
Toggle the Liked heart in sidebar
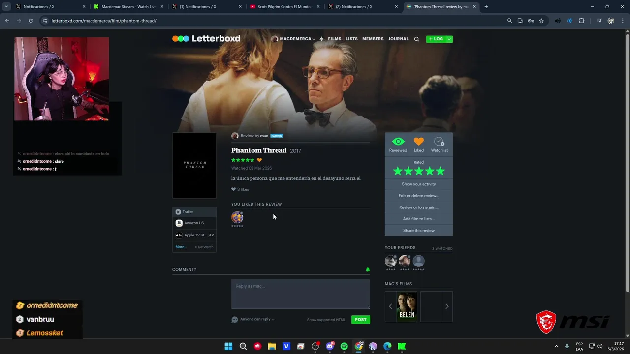418,142
